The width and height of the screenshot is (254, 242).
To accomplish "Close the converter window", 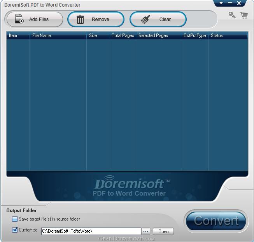I will pyautogui.click(x=239, y=3).
